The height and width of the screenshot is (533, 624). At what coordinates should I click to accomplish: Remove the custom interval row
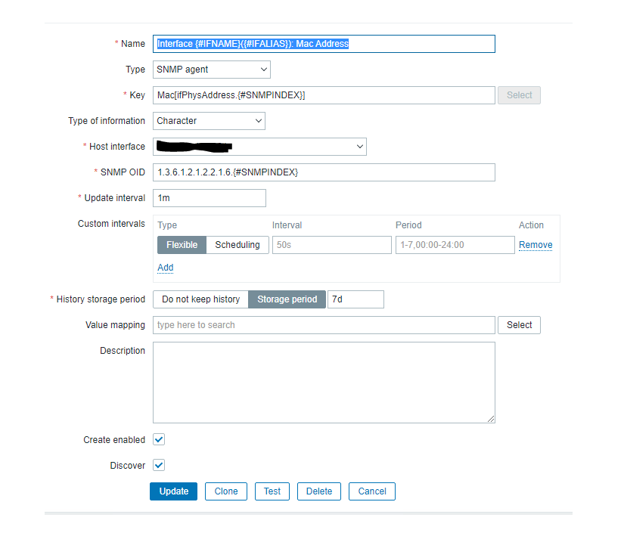point(536,245)
